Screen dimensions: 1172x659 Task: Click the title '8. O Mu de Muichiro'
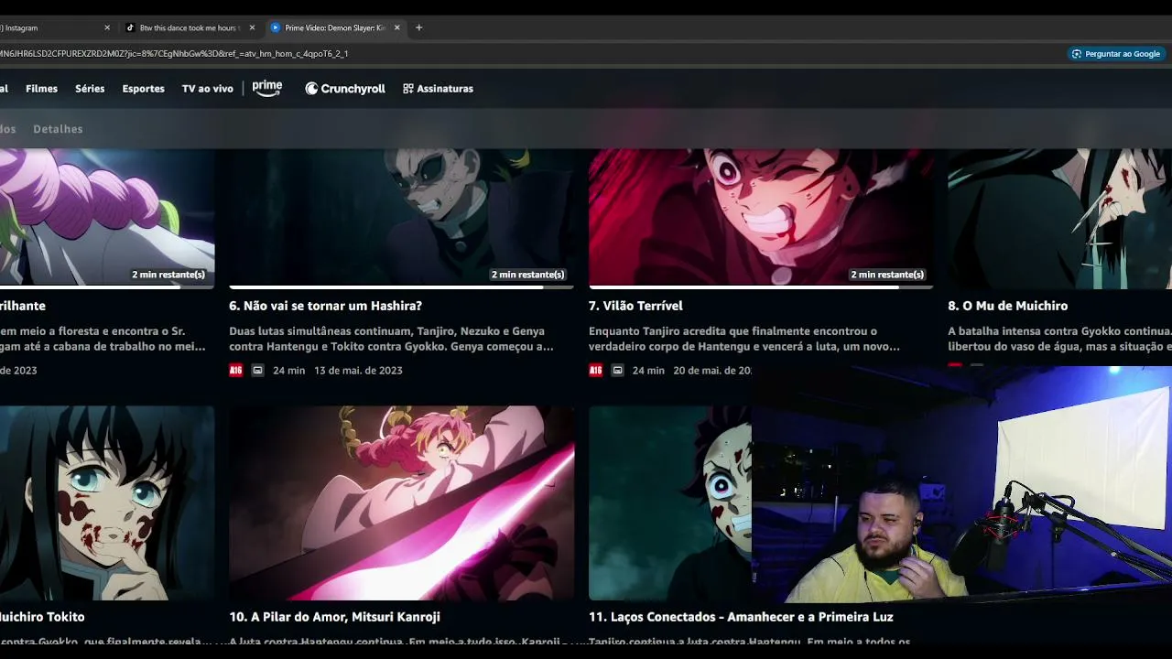[1007, 306]
